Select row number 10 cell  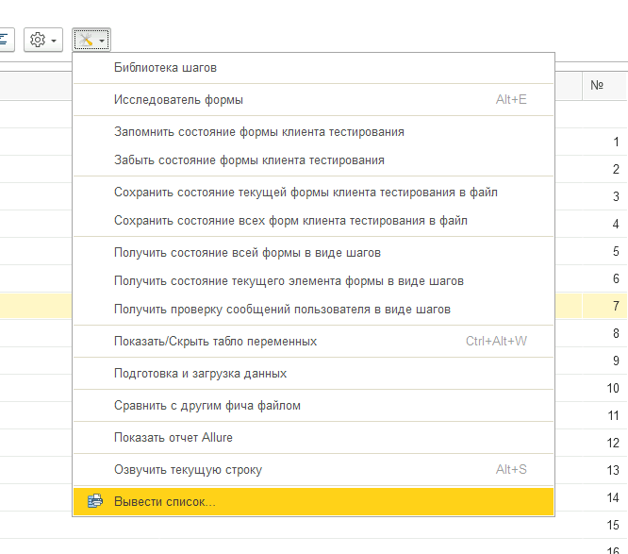(x=604, y=388)
